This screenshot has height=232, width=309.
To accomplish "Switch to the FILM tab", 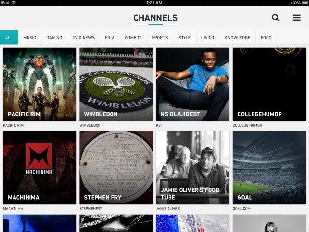I will pyautogui.click(x=110, y=38).
